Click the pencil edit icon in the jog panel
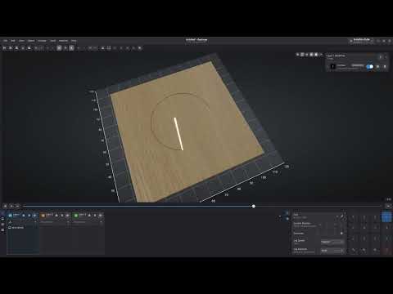 tap(341, 216)
